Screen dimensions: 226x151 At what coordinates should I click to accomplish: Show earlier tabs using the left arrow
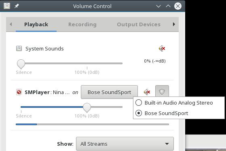point(11,24)
